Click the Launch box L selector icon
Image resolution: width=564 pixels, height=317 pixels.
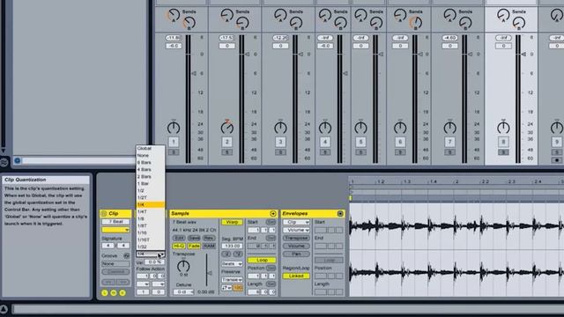(105, 293)
